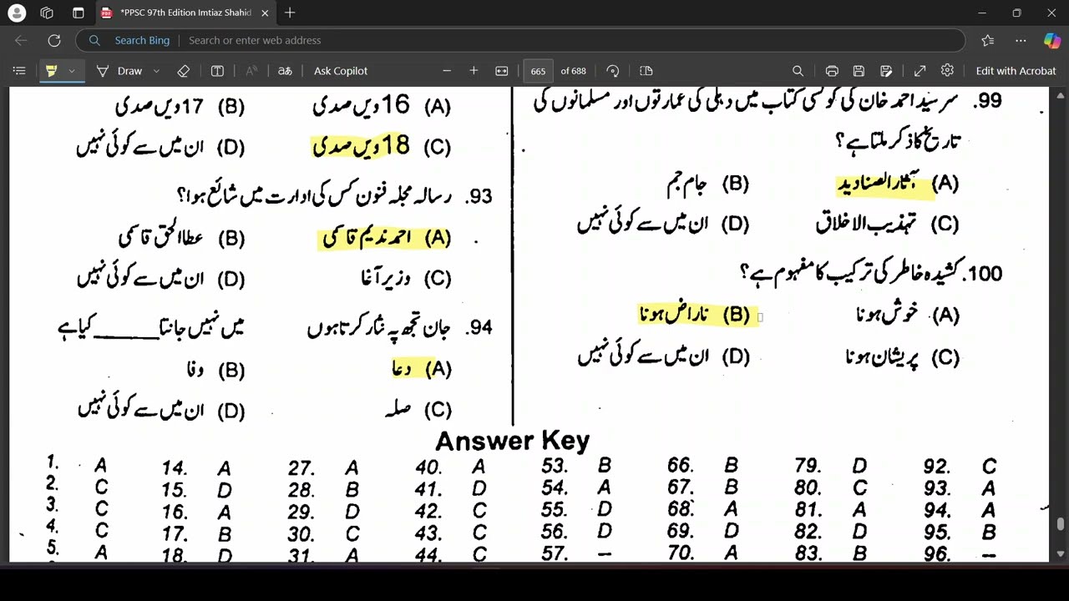Open Find in the PDF toolbar
1069x601 pixels.
798,71
